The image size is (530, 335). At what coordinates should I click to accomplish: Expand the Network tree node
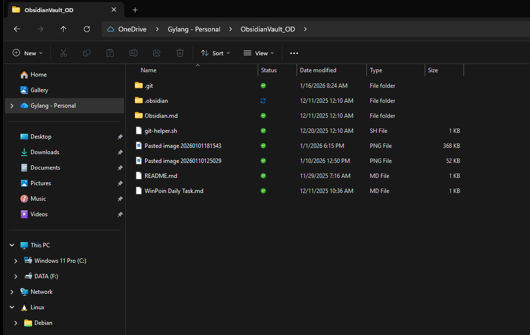12,292
